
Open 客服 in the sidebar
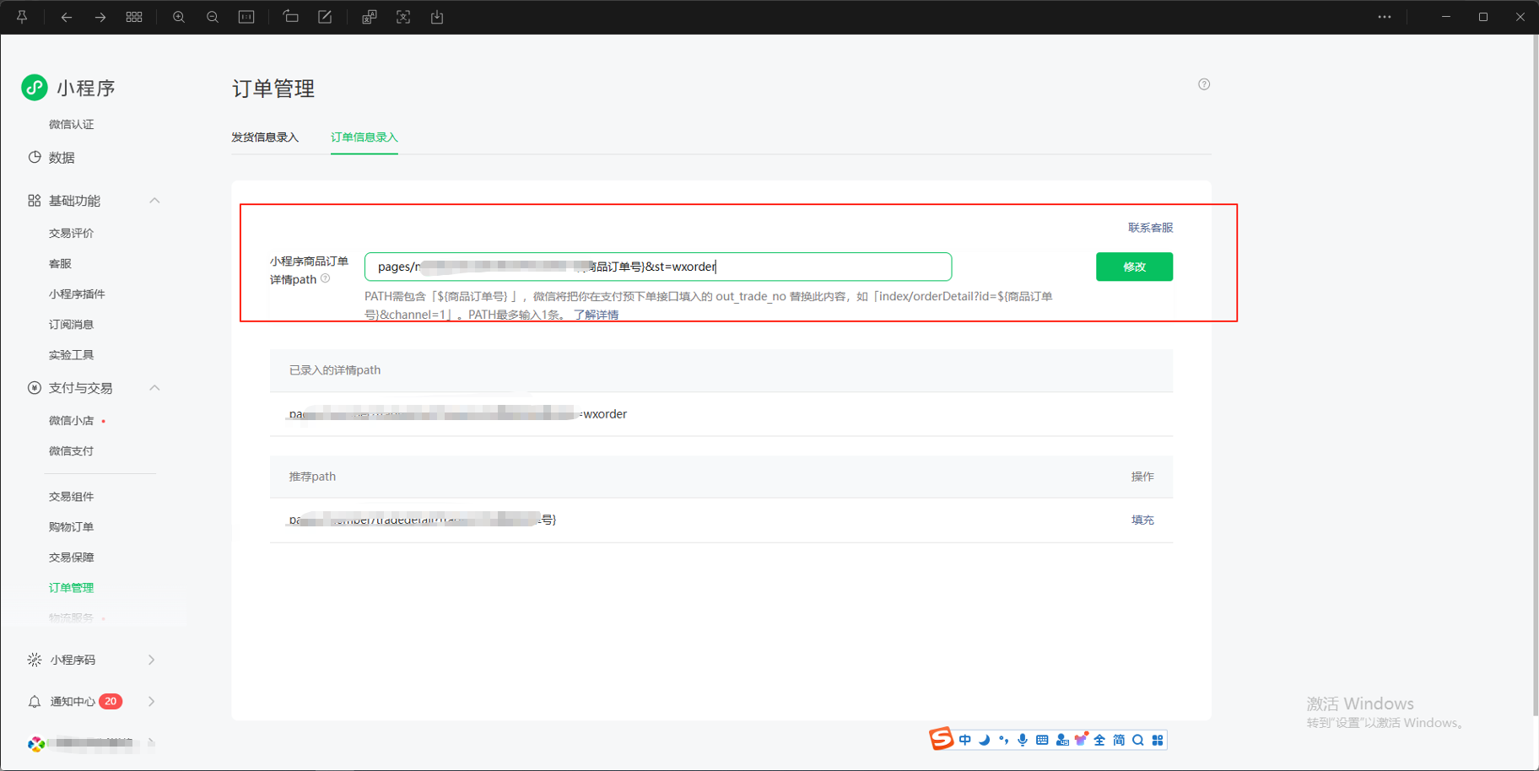(x=61, y=263)
